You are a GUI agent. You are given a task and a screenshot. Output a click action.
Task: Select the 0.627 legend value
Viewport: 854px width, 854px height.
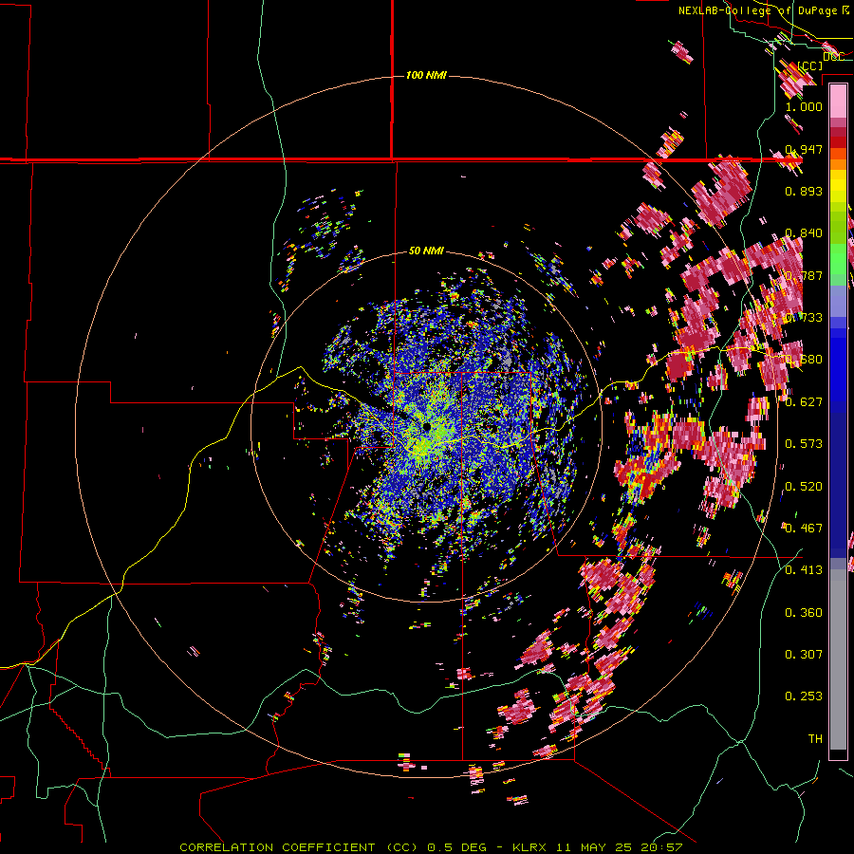804,402
